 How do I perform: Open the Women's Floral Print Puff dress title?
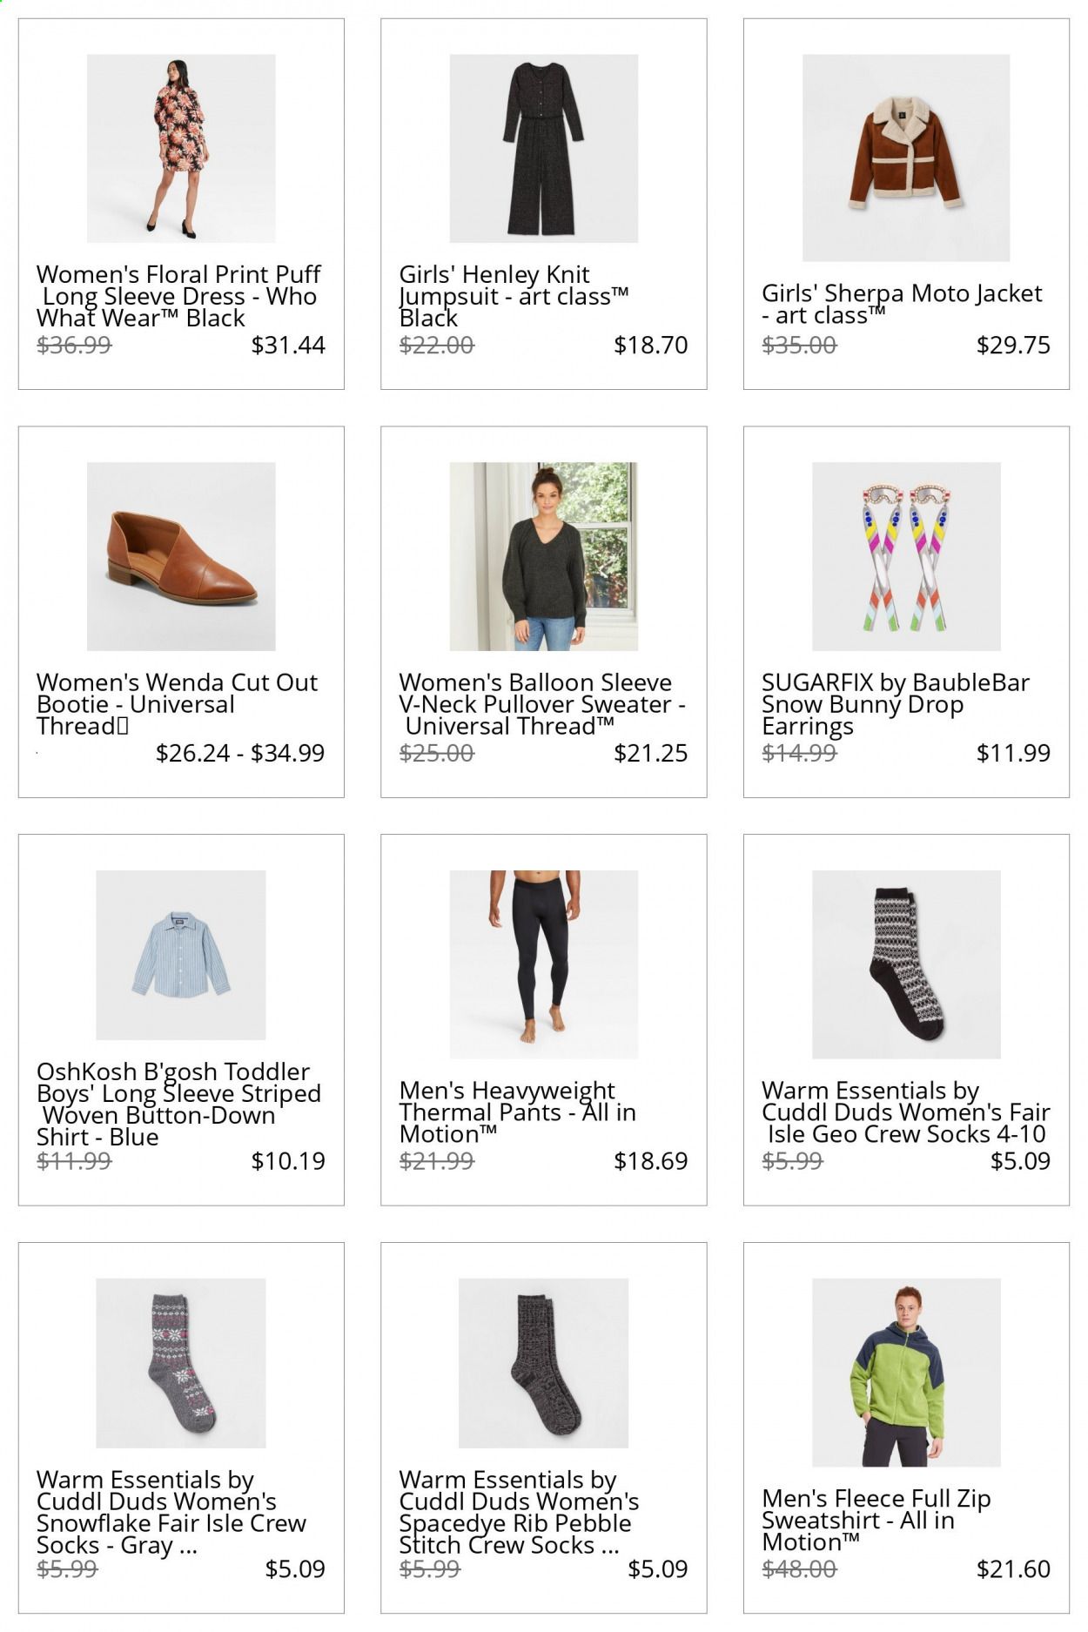click(179, 297)
